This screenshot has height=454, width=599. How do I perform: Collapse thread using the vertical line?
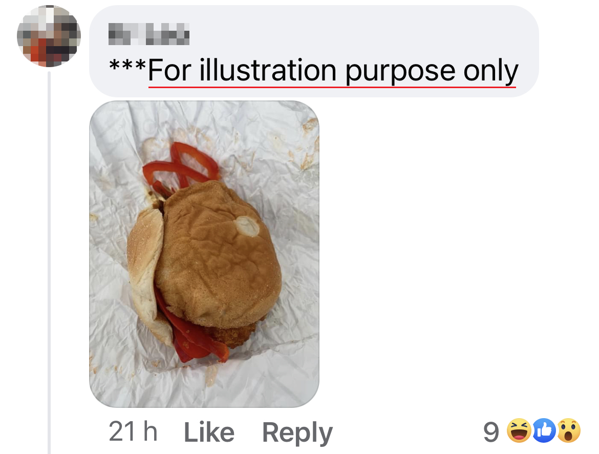[x=49, y=262]
